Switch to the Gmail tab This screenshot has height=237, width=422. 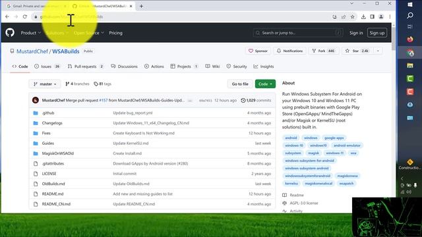tap(36, 6)
